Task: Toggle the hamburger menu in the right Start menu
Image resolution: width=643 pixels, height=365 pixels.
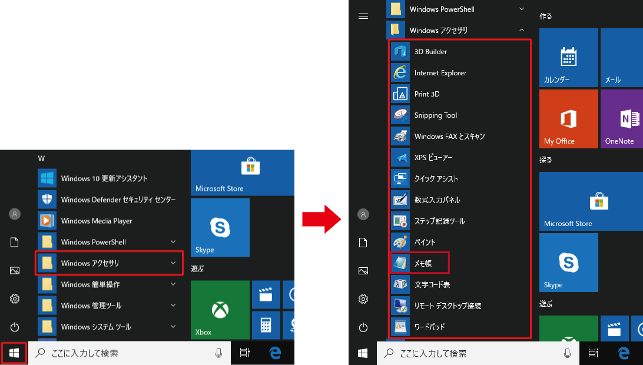Action: pyautogui.click(x=363, y=16)
